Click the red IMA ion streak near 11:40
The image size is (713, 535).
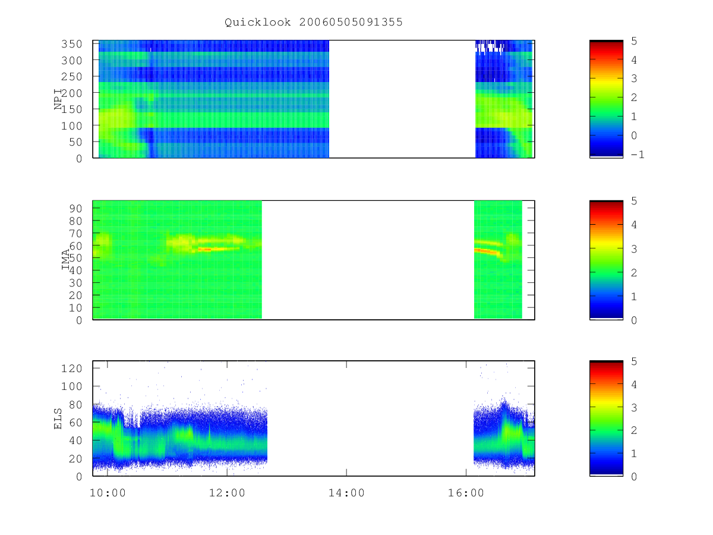coord(214,250)
